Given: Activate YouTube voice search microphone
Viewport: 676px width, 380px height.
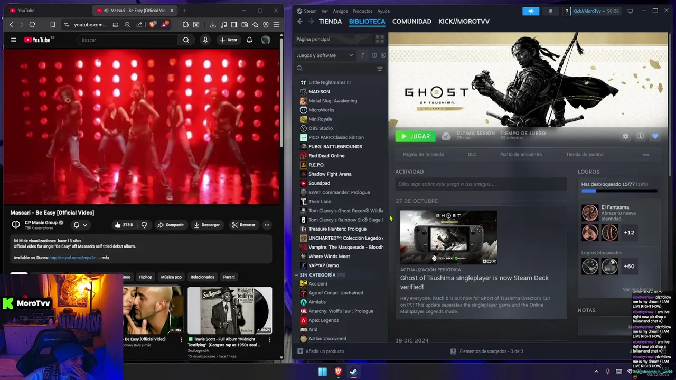Looking at the screenshot, I should point(205,40).
